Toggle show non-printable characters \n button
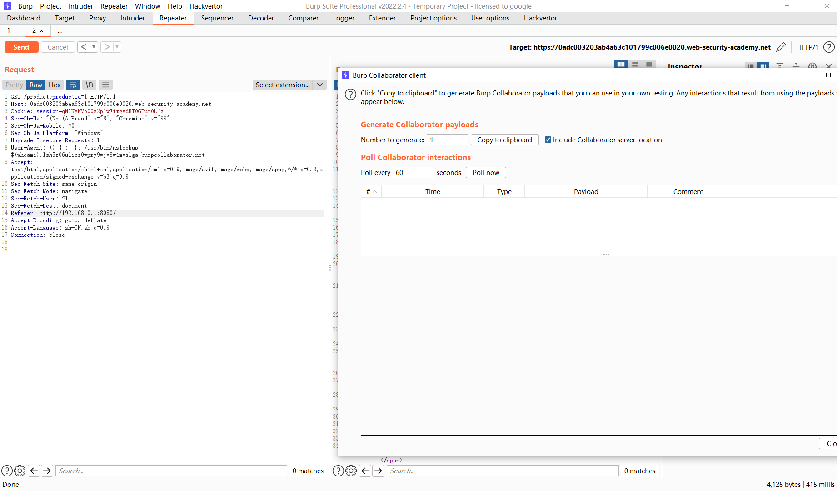Screen dimensions: 837x491 [x=90, y=85]
